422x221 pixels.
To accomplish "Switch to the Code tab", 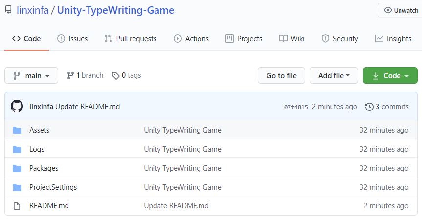I will [26, 39].
